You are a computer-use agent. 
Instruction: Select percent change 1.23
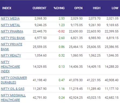tap(61, 25)
